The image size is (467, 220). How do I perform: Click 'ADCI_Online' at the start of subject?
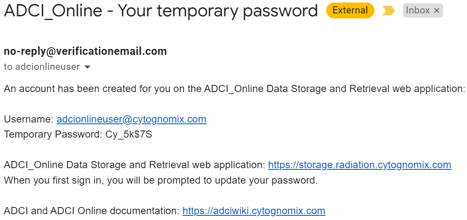[x=53, y=11]
